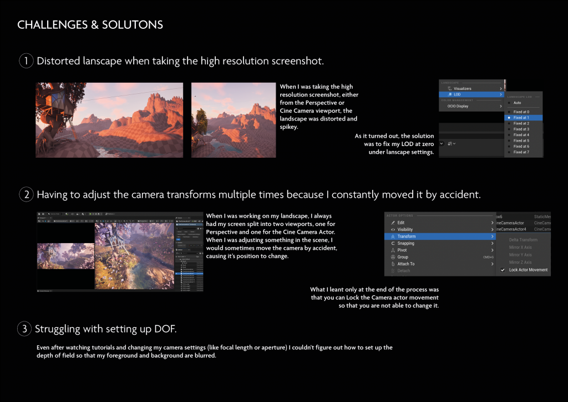Choose Fixed at 0 LOD radio option
The image size is (568, 402).
tap(509, 112)
